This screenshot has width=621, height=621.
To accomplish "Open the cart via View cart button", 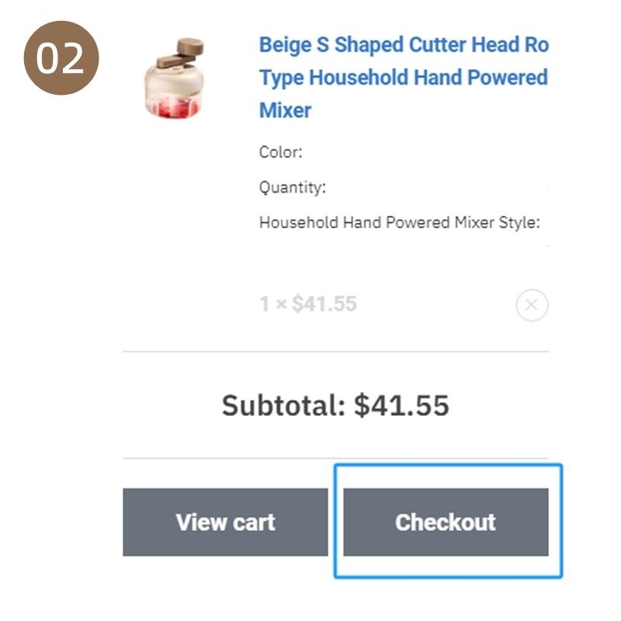I will (225, 522).
